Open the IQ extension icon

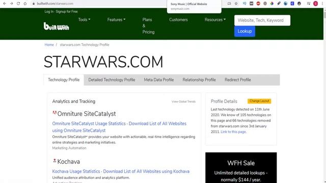pos(244,4)
